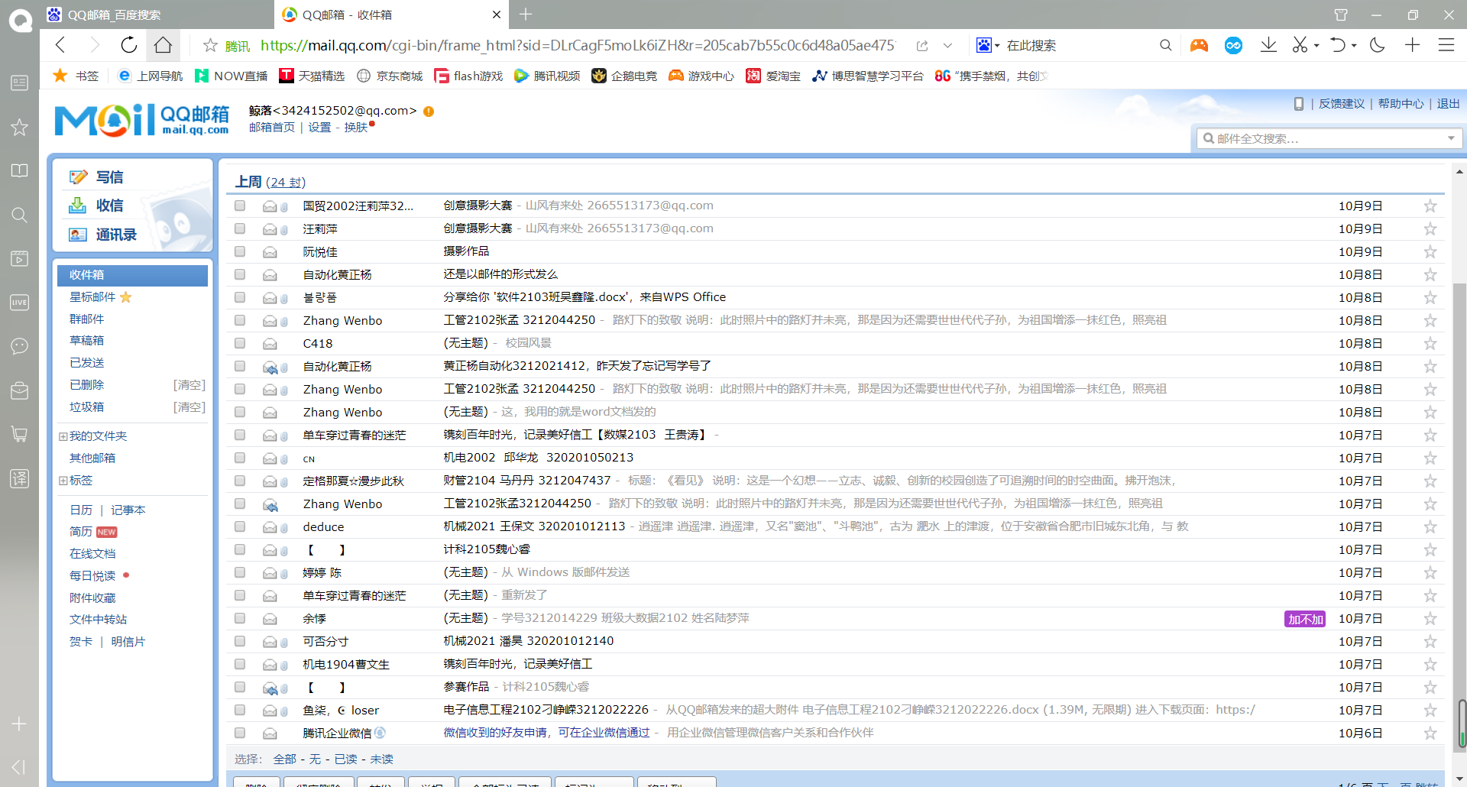Image resolution: width=1467 pixels, height=787 pixels.
Task: Open the Compose Mail (写信) icon
Action: [78, 177]
